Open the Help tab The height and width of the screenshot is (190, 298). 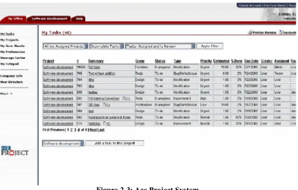coord(79,19)
